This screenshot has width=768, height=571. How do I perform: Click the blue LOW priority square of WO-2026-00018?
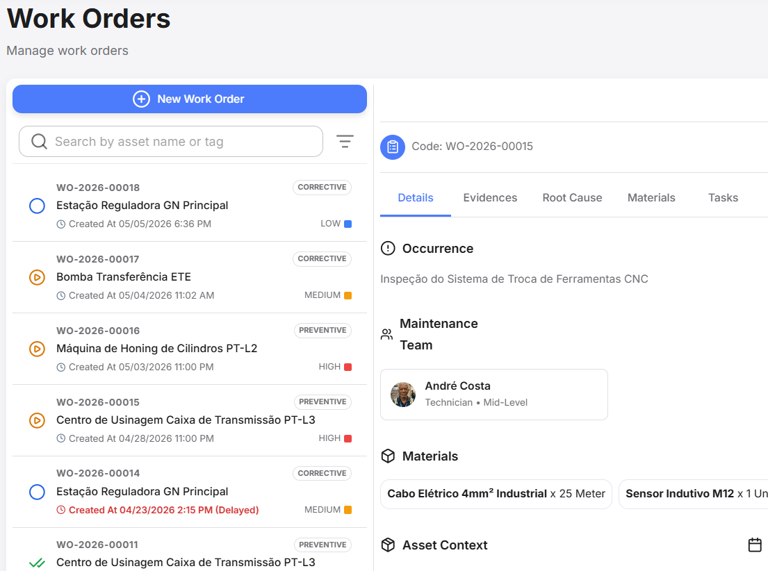pos(348,224)
